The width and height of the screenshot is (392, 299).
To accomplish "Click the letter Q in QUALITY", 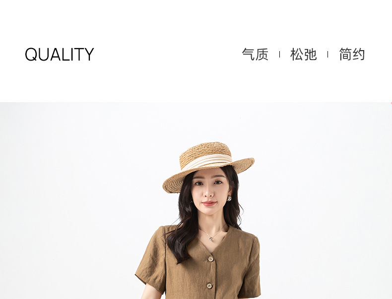I will (31, 55).
